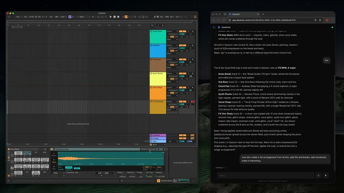Enable the Filter checkbox in Simpler
The image size is (344, 193).
[x=52, y=173]
